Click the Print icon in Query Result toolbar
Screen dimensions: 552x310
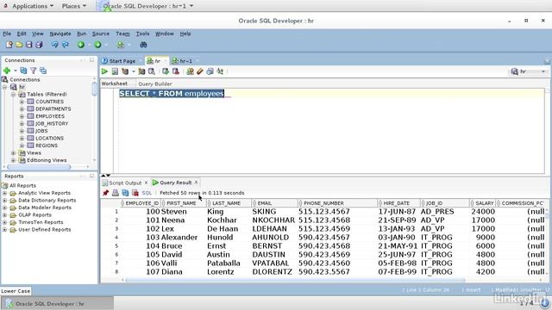tap(115, 193)
